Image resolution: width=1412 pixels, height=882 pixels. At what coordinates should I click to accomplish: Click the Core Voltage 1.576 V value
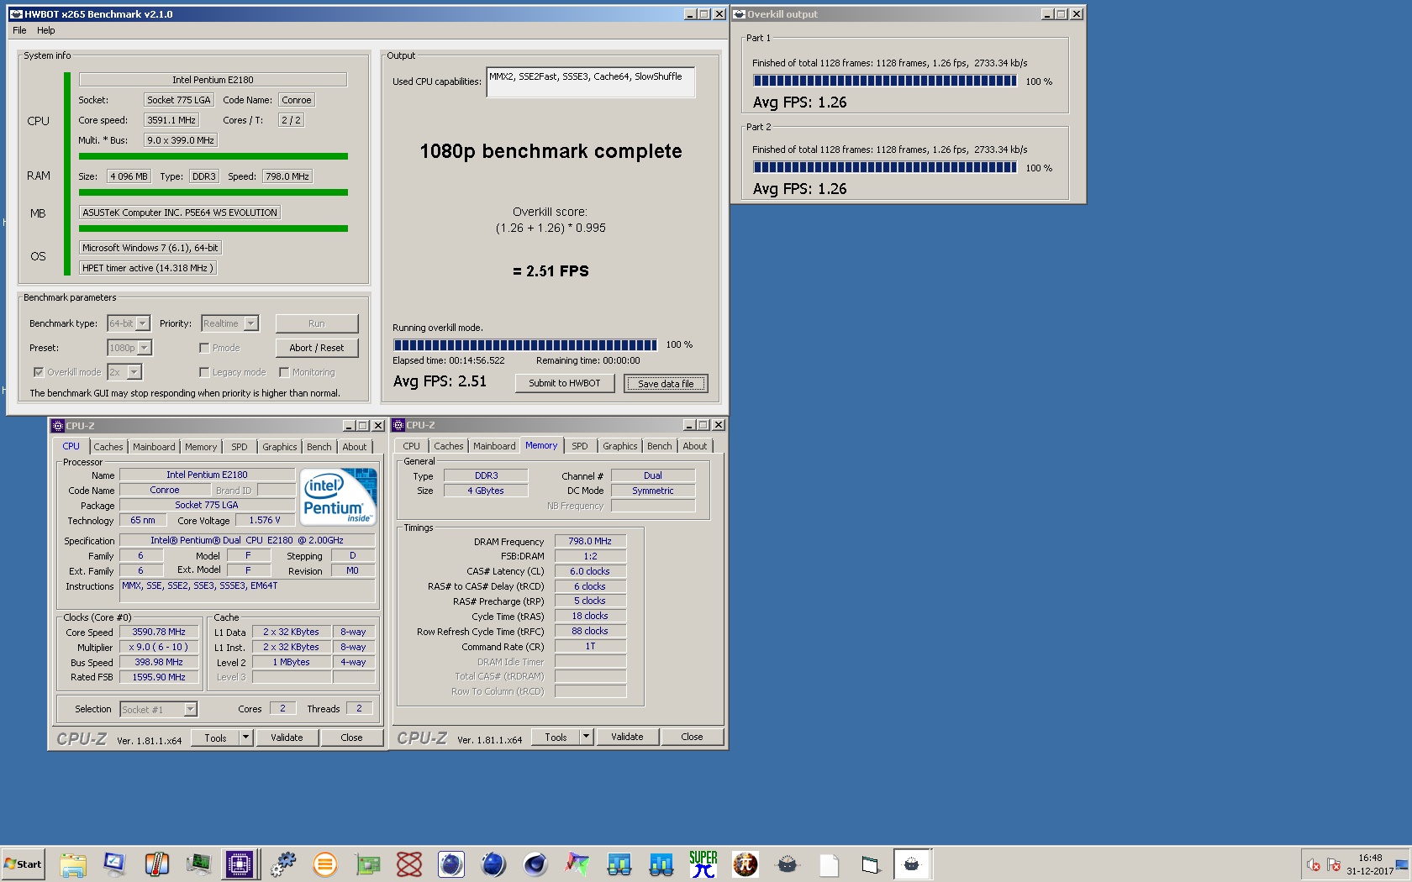click(x=265, y=520)
